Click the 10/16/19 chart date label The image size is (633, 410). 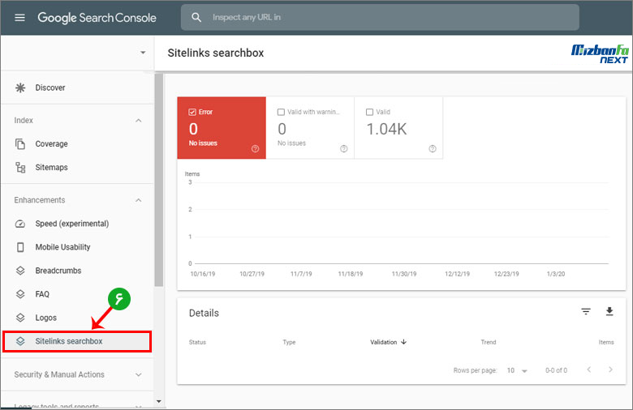point(203,274)
